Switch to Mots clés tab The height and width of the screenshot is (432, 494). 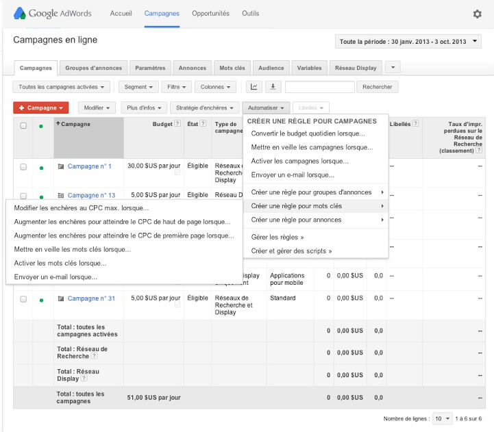click(x=232, y=68)
